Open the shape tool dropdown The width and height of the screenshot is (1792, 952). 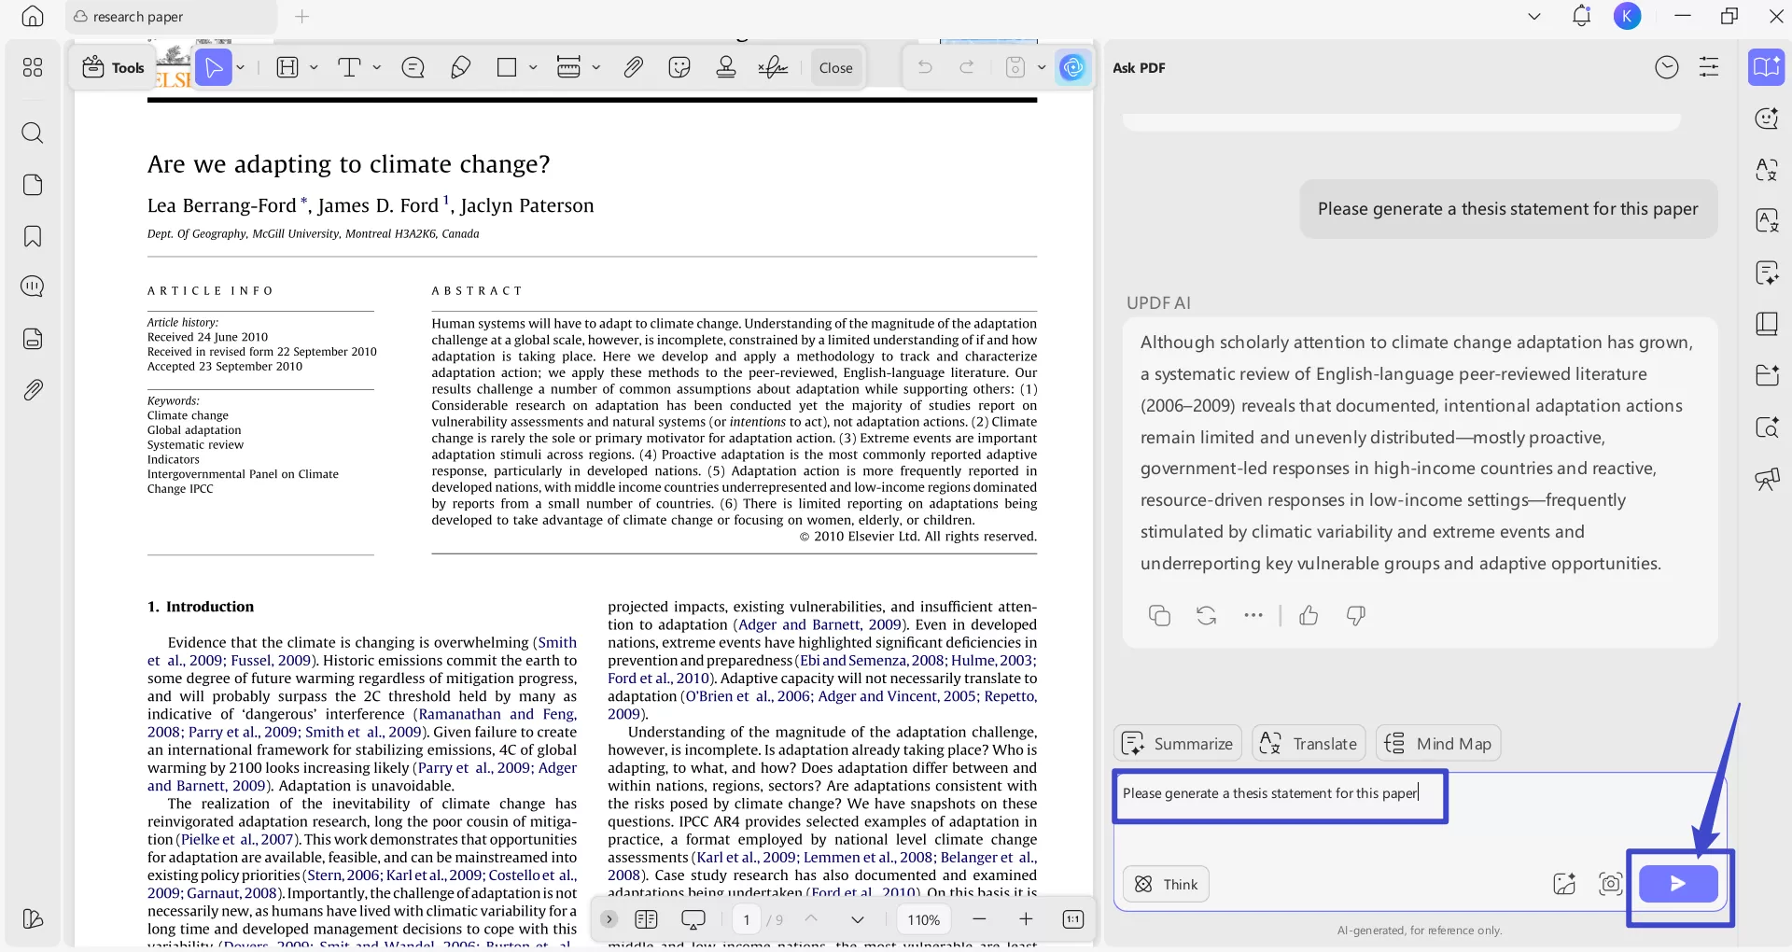[x=533, y=67]
